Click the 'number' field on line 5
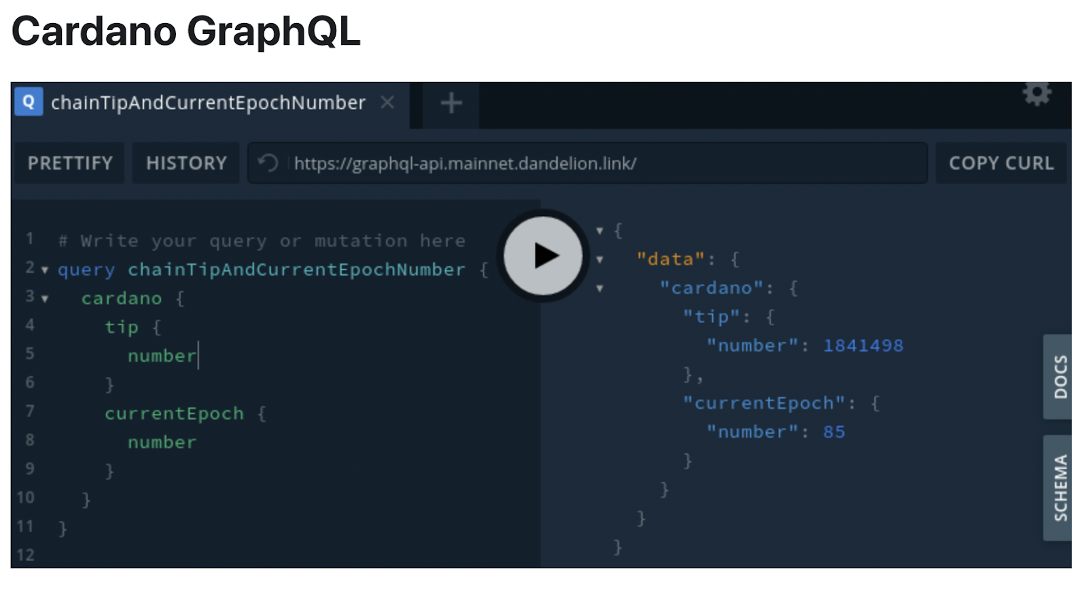 (x=162, y=356)
